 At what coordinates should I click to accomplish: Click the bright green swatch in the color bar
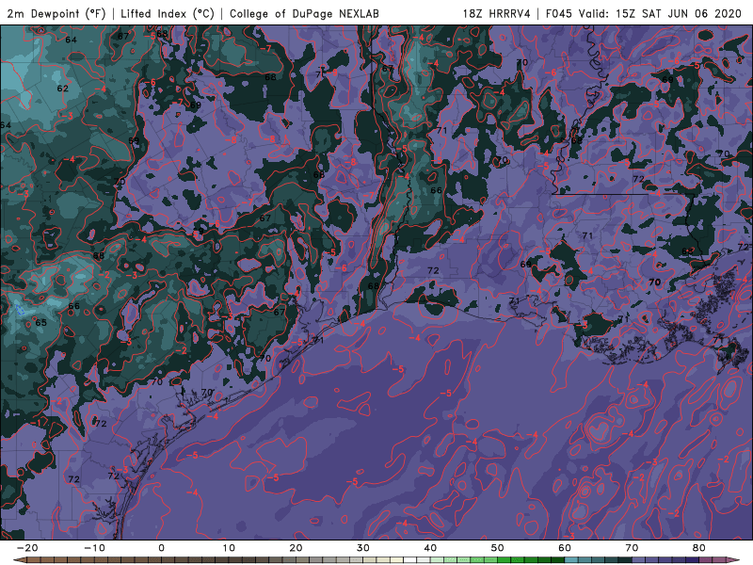505,560
